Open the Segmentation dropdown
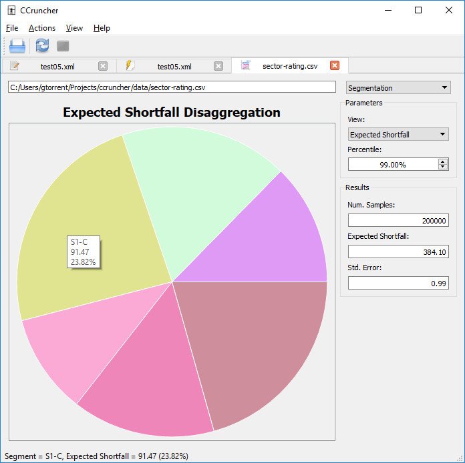The image size is (465, 463). [x=398, y=87]
